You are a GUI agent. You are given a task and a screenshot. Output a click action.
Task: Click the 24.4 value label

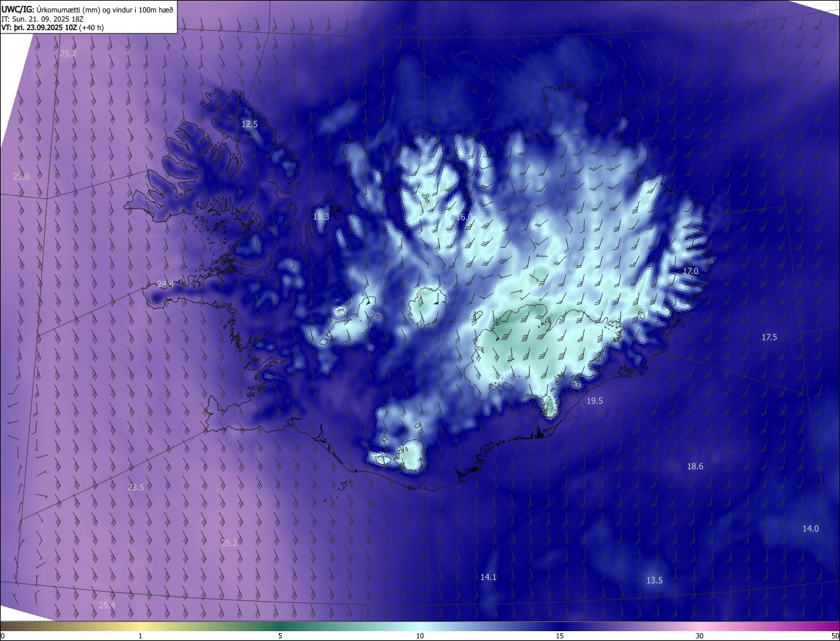[x=165, y=284]
